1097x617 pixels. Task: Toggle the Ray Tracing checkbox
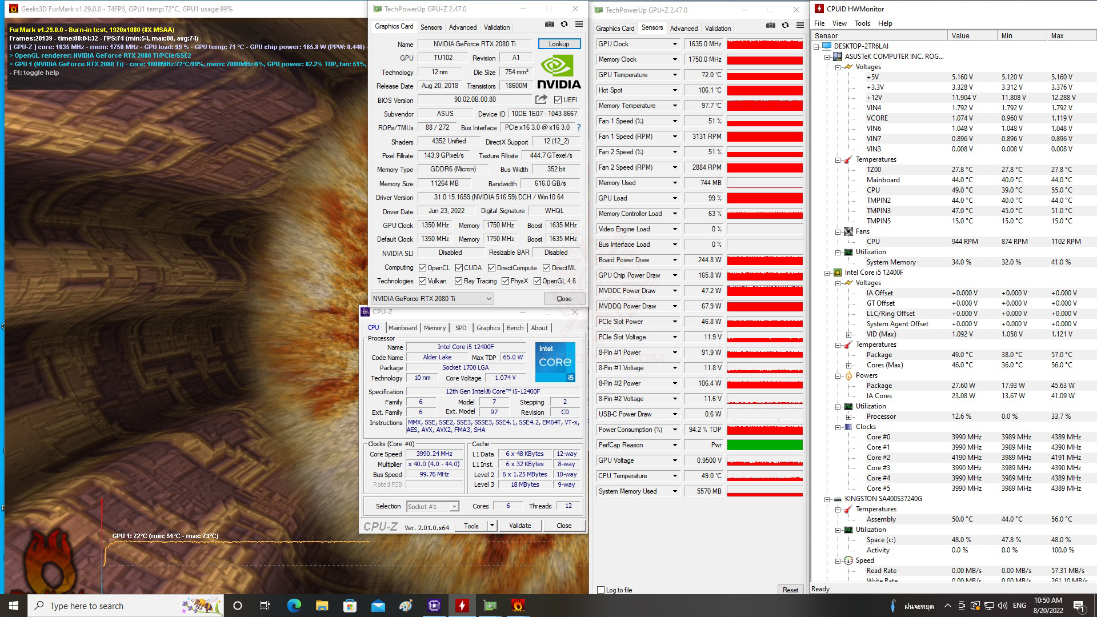coord(458,281)
